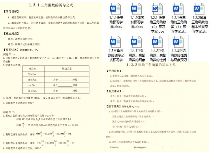This screenshot has height=153, width=212.
Task: Select the highlighted 1.4.3正切函数 Word icon
Action: pyautogui.click(x=178, y=42)
